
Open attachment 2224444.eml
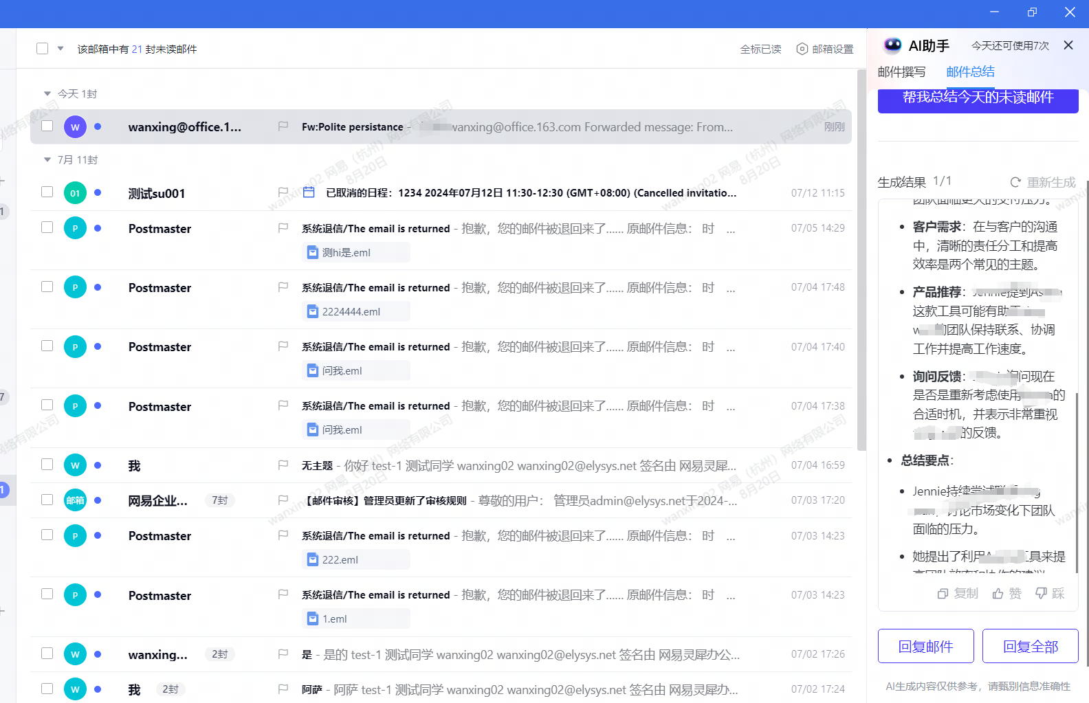pos(355,311)
